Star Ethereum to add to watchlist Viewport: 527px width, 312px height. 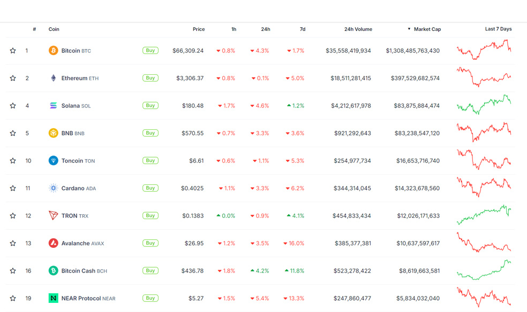pos(13,78)
